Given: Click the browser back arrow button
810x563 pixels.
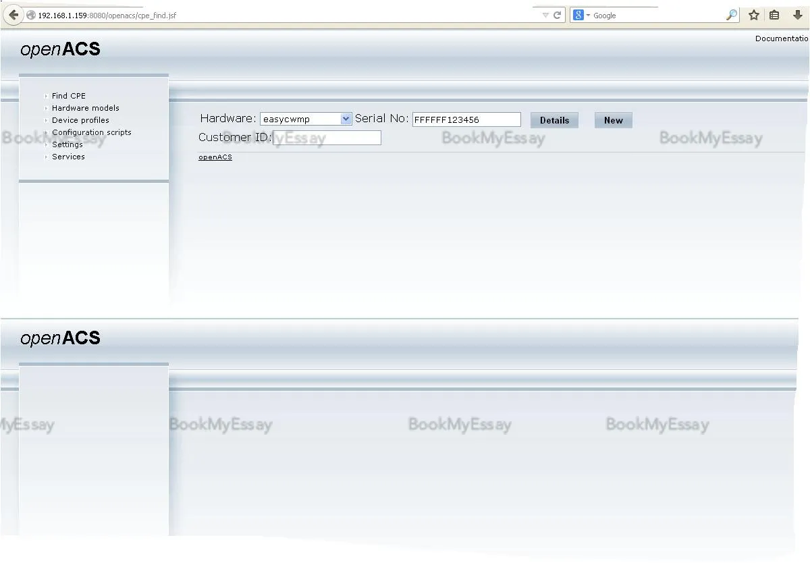Looking at the screenshot, I should (x=13, y=15).
